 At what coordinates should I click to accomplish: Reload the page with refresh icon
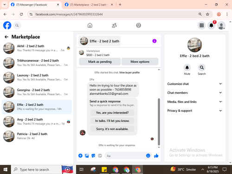tap(21, 14)
